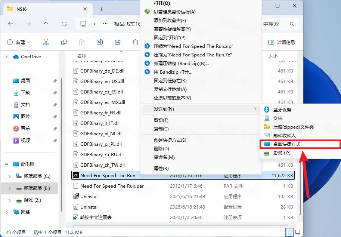The width and height of the screenshot is (341, 237).
Task: Add a new tab with plus button
Action: point(101,9)
